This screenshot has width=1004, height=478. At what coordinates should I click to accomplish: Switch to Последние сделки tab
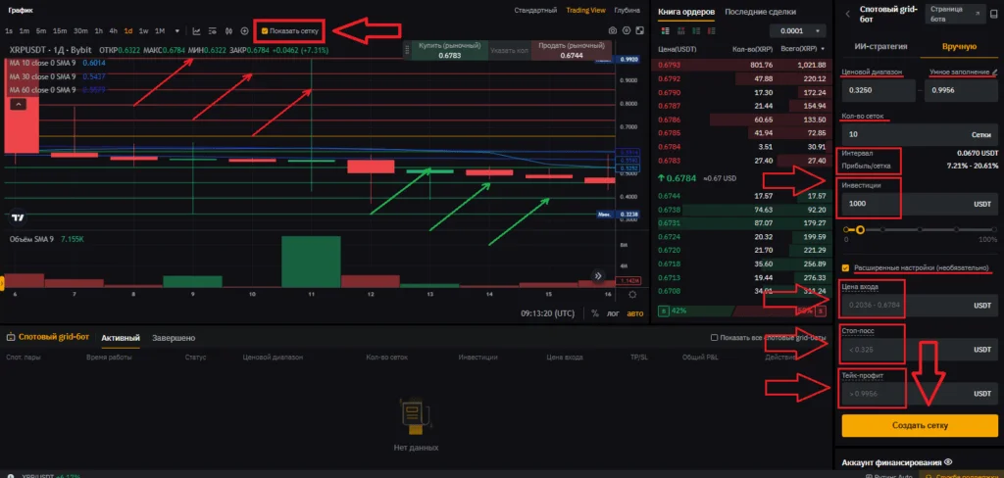[761, 12]
